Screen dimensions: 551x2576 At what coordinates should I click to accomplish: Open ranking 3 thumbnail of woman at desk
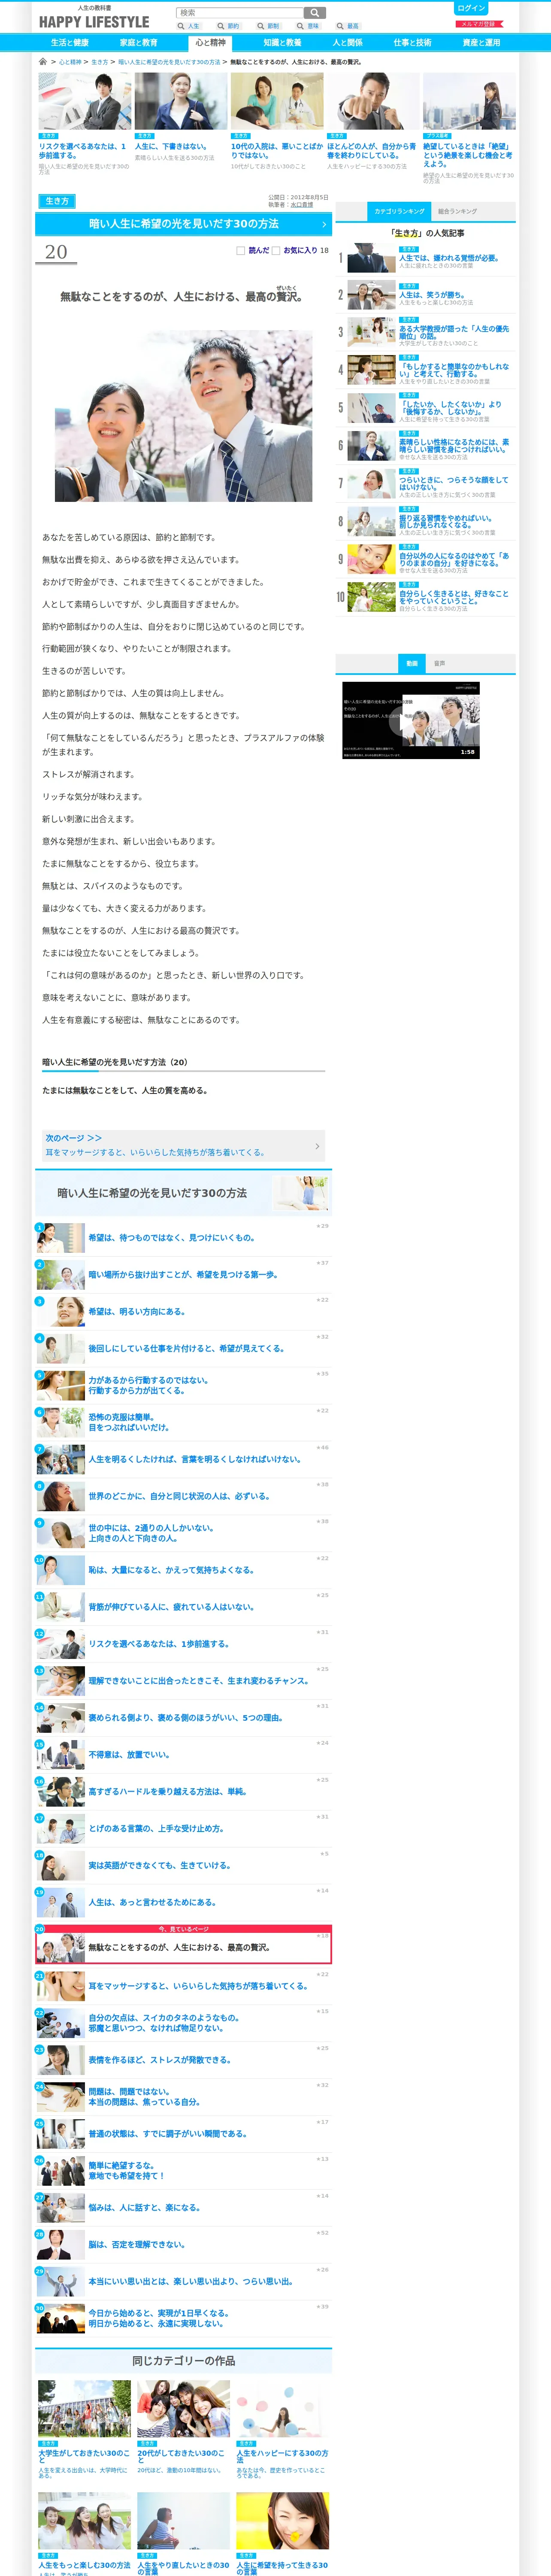tap(371, 332)
